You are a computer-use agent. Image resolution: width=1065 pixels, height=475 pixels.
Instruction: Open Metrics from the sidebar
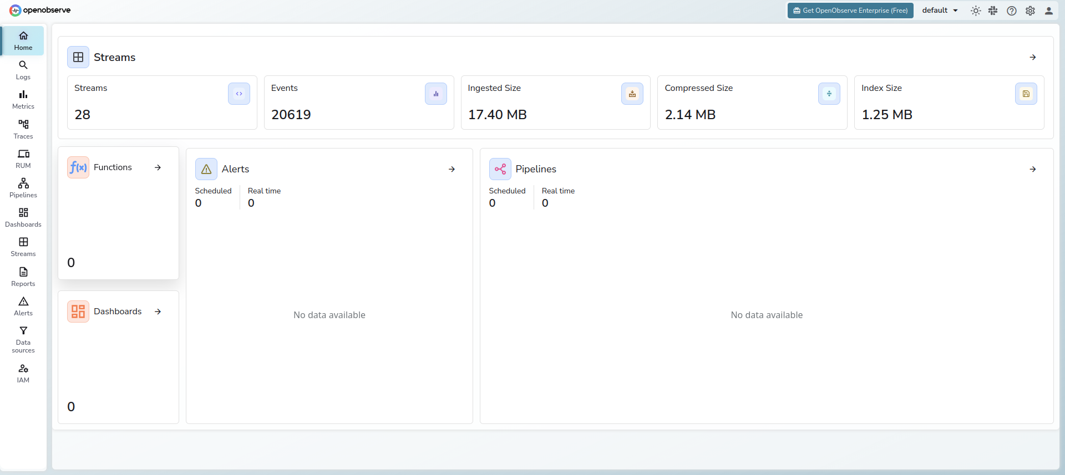pyautogui.click(x=23, y=100)
